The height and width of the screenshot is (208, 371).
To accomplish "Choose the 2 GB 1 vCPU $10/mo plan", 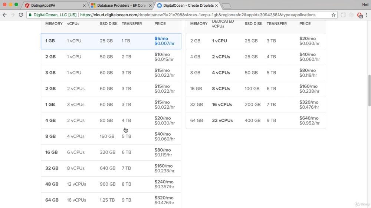I will 111,57.
